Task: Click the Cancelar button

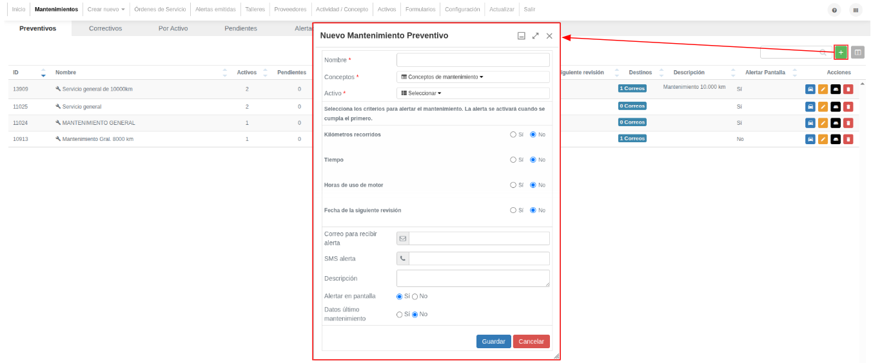Action: click(x=532, y=342)
